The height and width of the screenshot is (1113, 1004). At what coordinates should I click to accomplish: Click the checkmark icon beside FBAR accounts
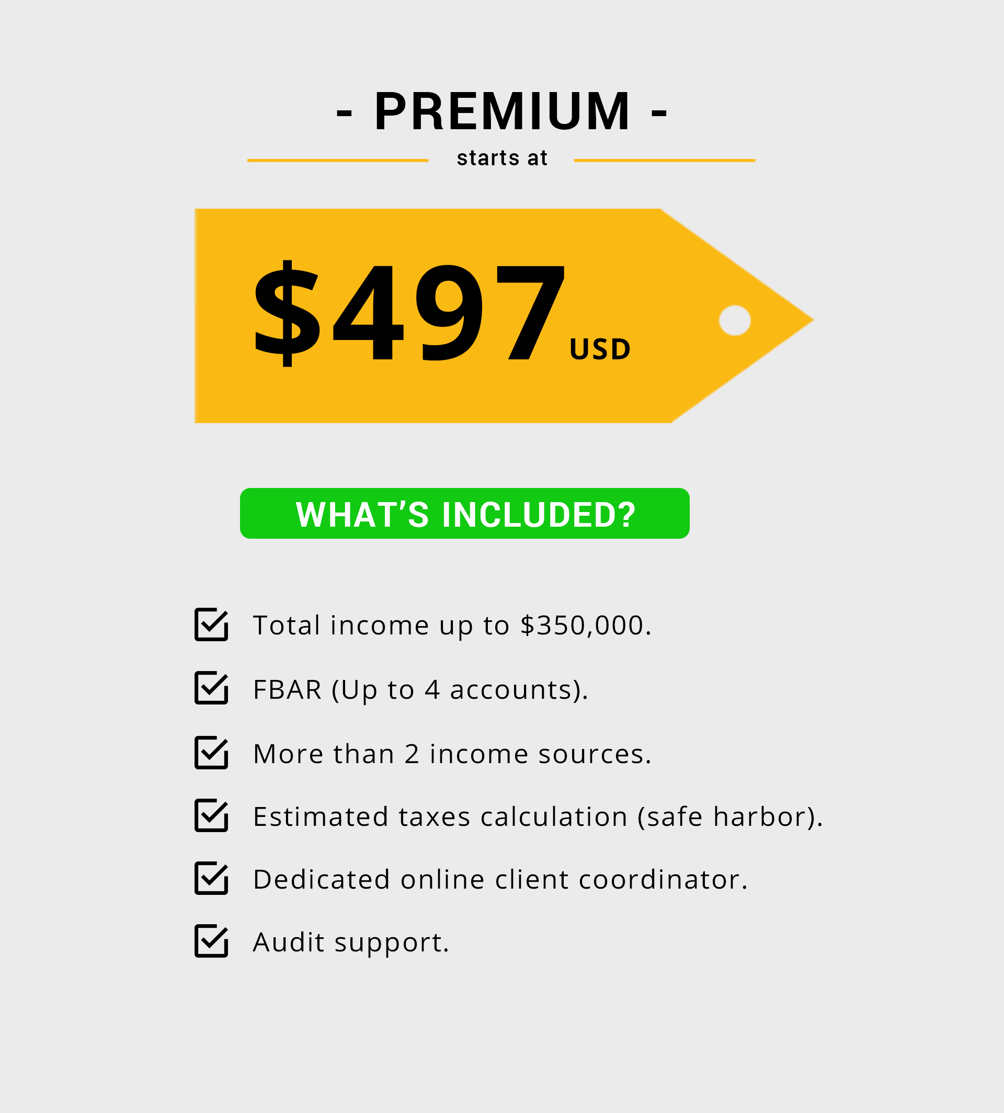[x=211, y=688]
